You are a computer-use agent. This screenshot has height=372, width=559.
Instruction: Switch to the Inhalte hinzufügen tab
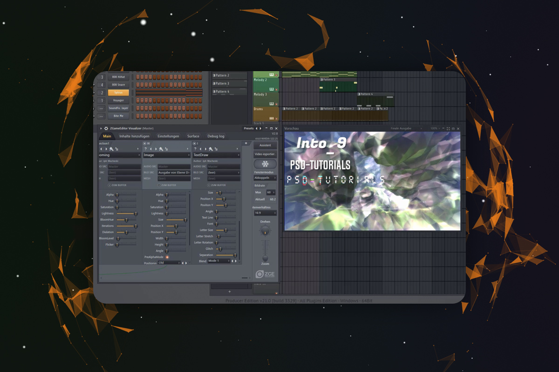tap(134, 136)
